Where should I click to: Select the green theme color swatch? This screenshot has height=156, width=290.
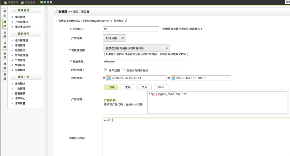pos(42,2)
